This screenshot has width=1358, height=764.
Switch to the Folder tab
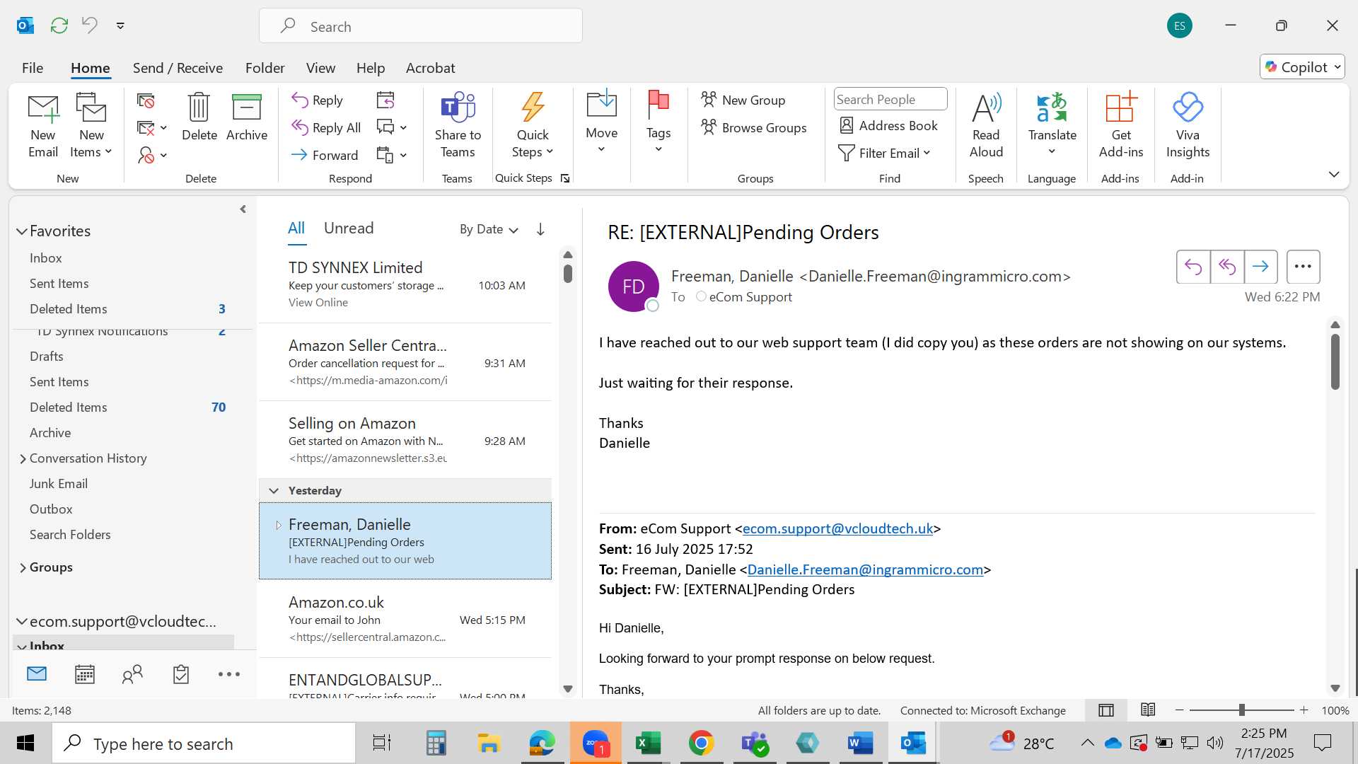[x=265, y=68]
